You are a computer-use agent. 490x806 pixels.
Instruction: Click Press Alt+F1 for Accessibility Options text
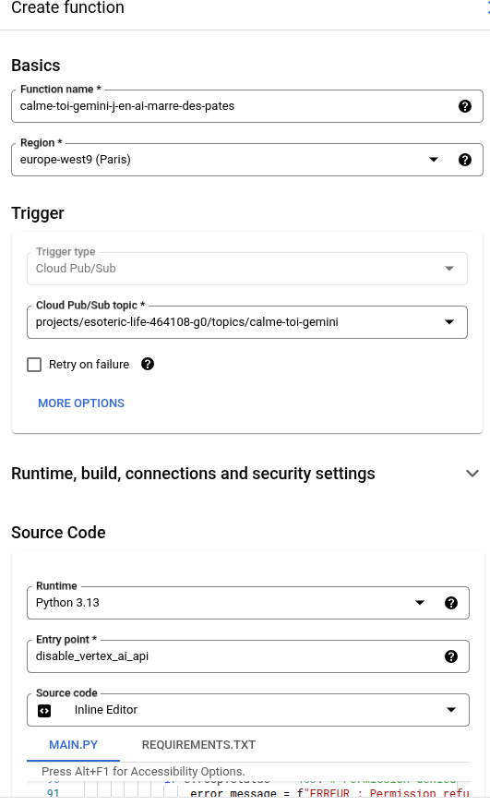pyautogui.click(x=143, y=772)
